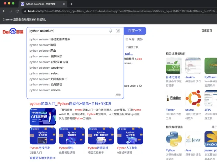Click the Baidu logo

[x=13, y=31]
